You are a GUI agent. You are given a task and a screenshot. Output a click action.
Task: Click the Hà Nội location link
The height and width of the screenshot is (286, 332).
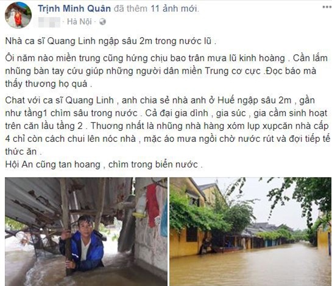point(79,21)
